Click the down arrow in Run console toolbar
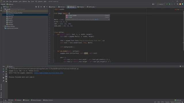 6,72
